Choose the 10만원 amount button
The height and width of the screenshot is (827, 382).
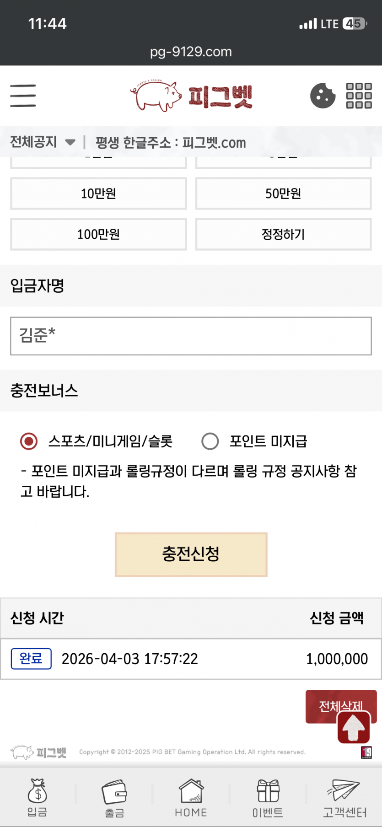(x=98, y=193)
